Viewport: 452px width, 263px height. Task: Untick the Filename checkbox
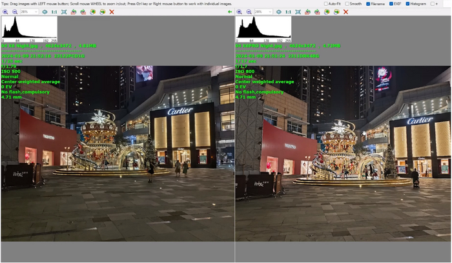[x=369, y=4]
